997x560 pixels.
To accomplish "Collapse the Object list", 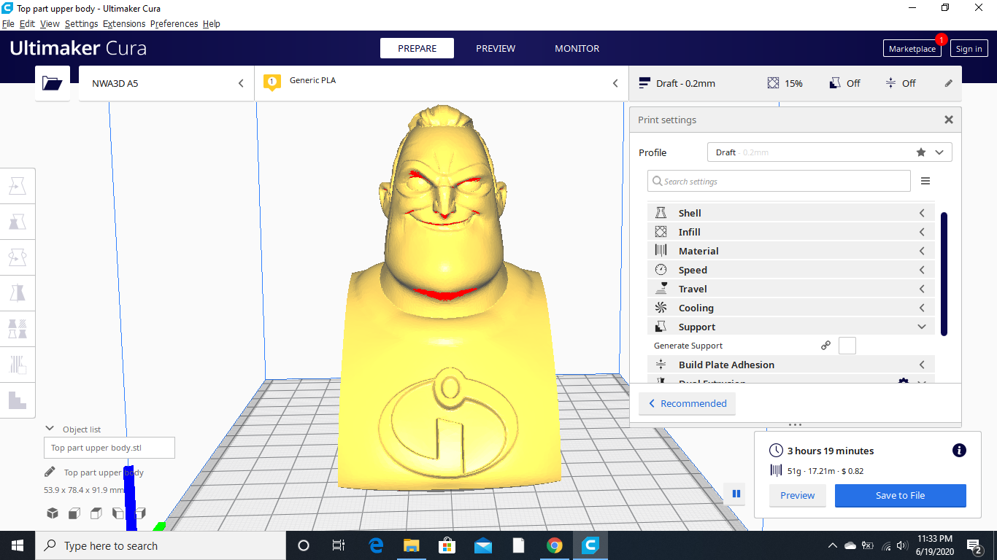I will tap(50, 429).
